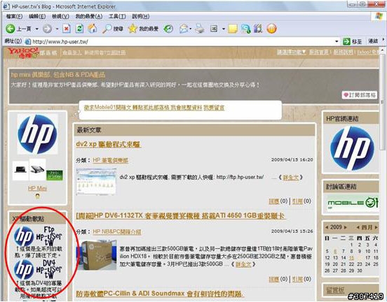
Task: Click the Forward arrow button
Action: [x=47, y=29]
